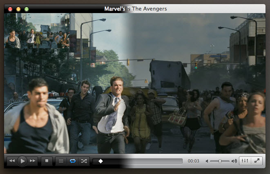
Task: Open the playlist view
Action: (61, 161)
